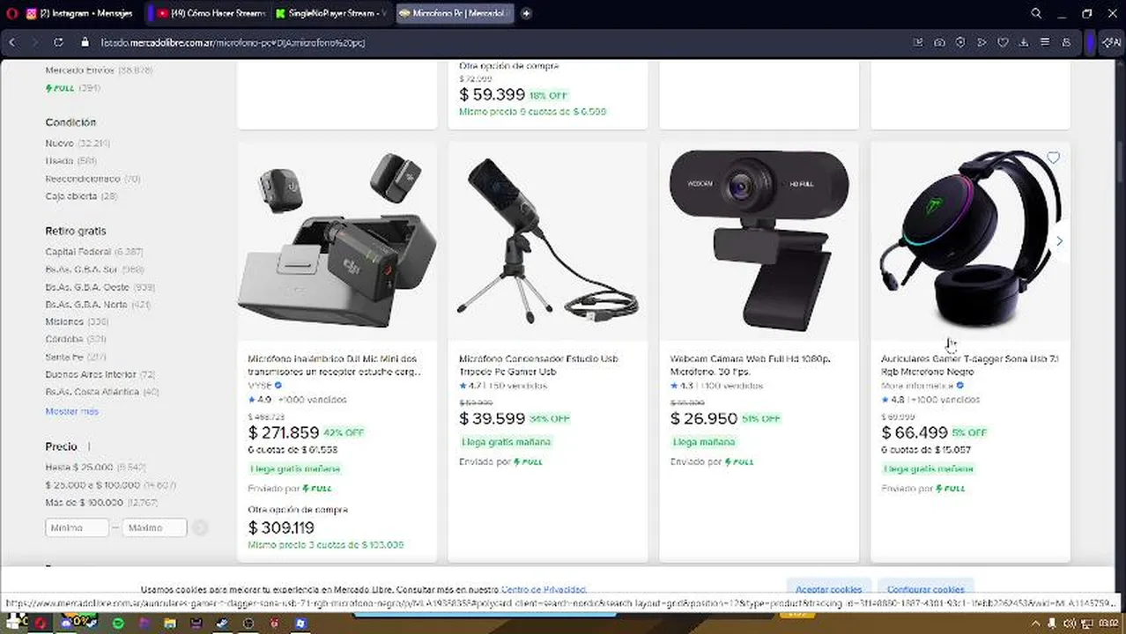Show next image of T-dagger headset
The image size is (1126, 634).
click(x=1059, y=241)
